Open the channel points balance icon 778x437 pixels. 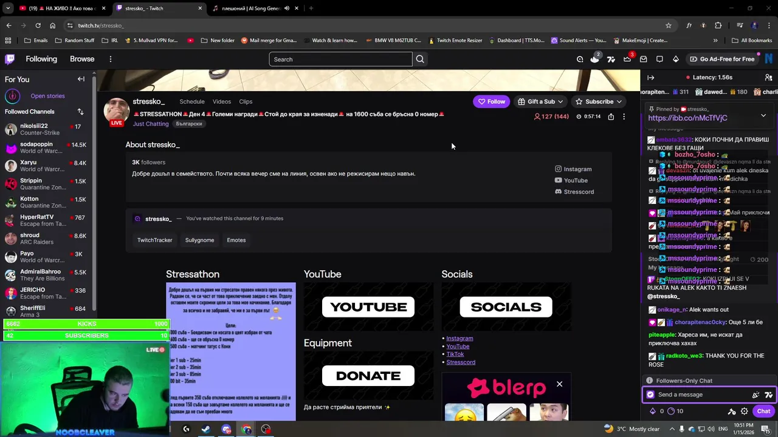[671, 411]
